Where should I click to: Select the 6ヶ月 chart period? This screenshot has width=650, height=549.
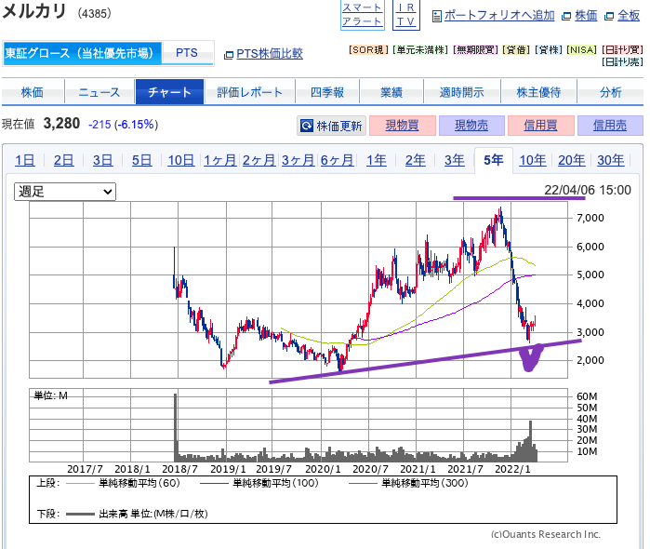(x=337, y=160)
